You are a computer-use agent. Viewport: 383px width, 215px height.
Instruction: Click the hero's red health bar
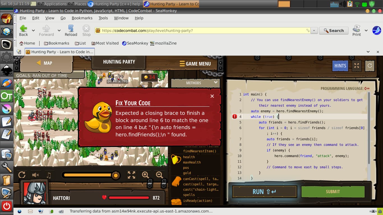[x=129, y=198]
